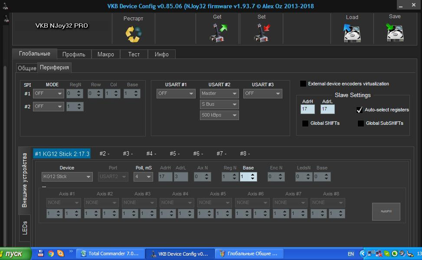Click the tray expand arrow icon
The width and height of the screenshot is (422, 260).
pyautogui.click(x=363, y=253)
